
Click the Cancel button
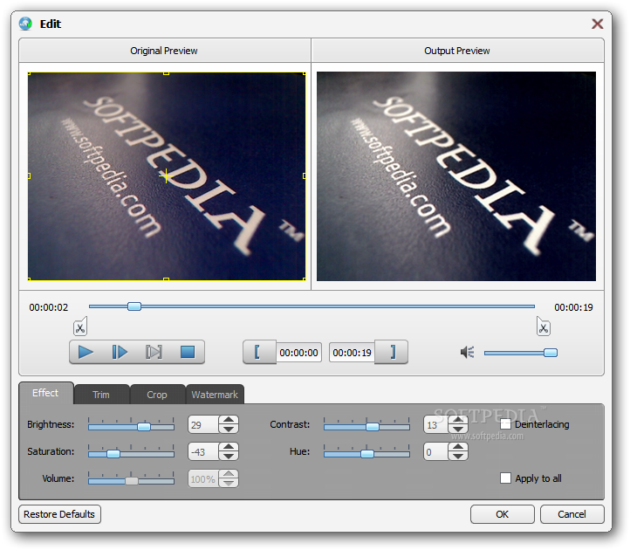coord(572,514)
